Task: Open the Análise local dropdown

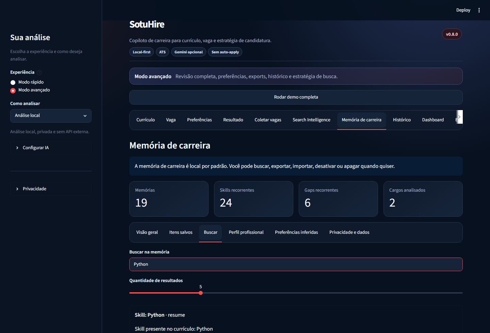Action: tap(51, 116)
